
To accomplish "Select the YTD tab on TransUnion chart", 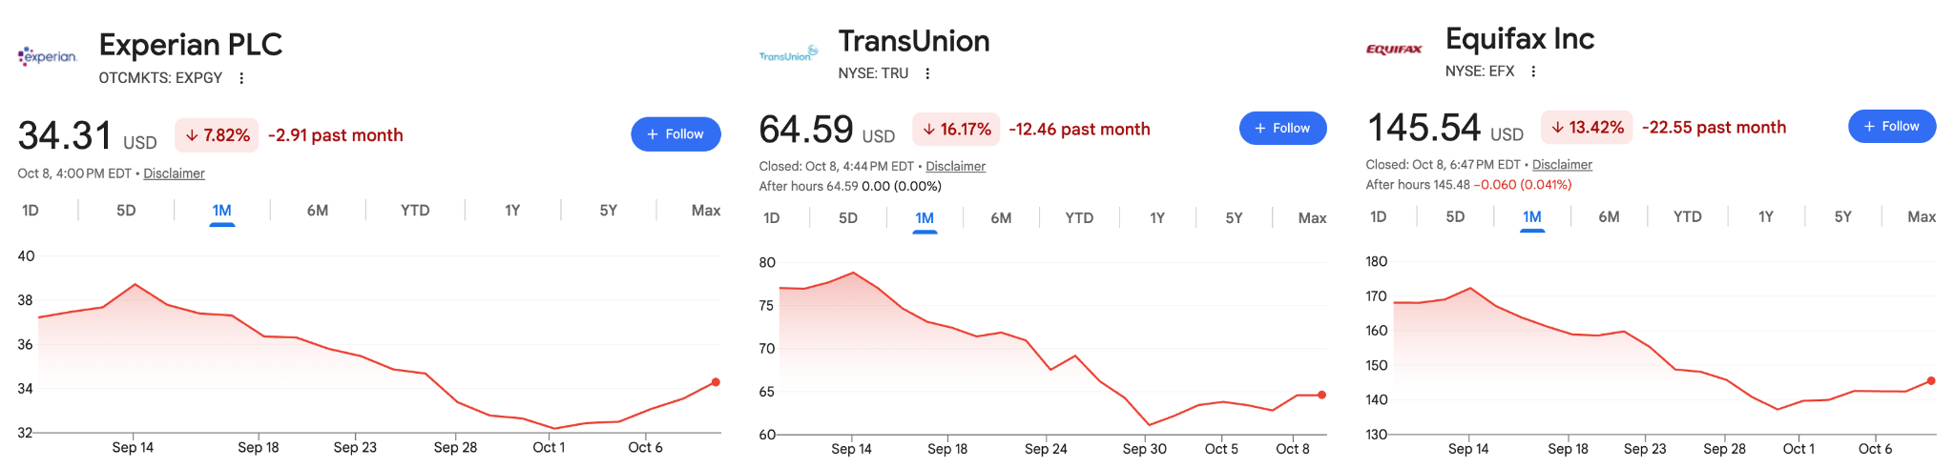I will (x=1079, y=218).
